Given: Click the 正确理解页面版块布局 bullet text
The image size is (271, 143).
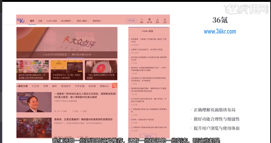Looking at the screenshot, I should point(214,110).
